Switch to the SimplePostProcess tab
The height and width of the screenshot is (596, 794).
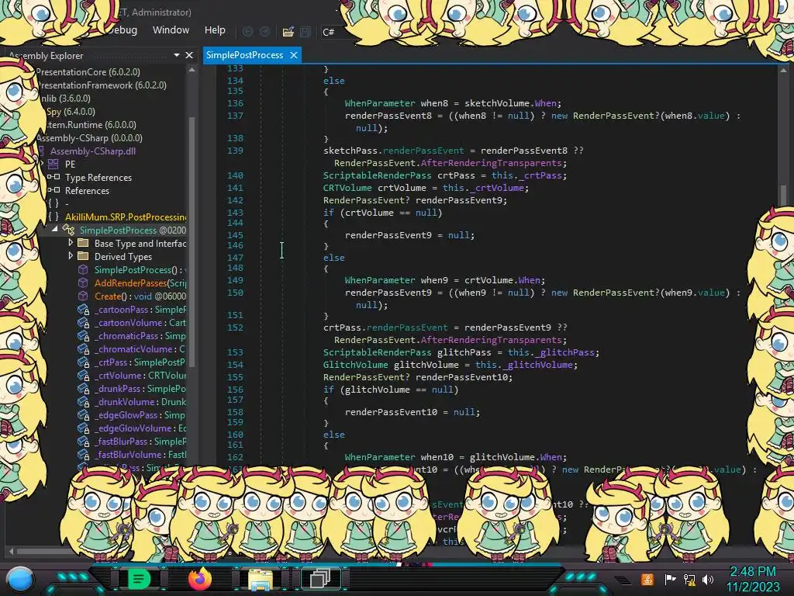pyautogui.click(x=244, y=55)
